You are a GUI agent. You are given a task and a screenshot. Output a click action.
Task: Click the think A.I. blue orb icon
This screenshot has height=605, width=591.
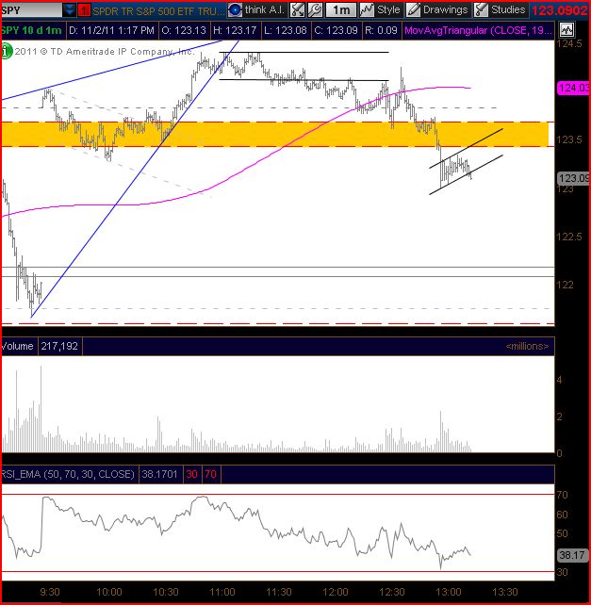tap(235, 10)
